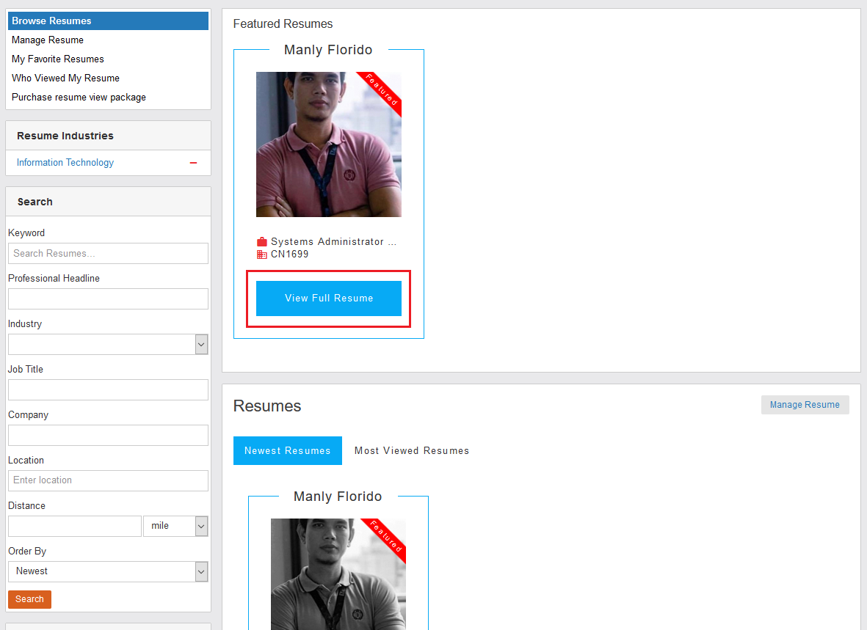Open Who Viewed My Resume

[65, 78]
